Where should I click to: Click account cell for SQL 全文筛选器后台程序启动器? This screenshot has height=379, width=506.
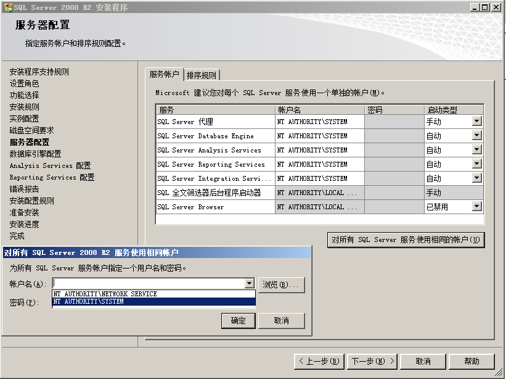click(320, 193)
